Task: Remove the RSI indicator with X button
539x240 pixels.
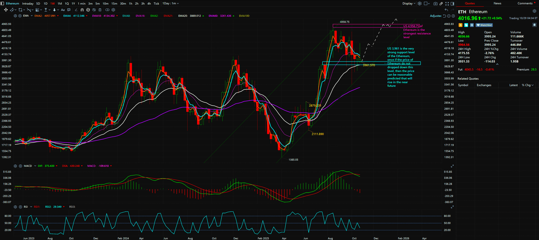Action: coord(20,207)
